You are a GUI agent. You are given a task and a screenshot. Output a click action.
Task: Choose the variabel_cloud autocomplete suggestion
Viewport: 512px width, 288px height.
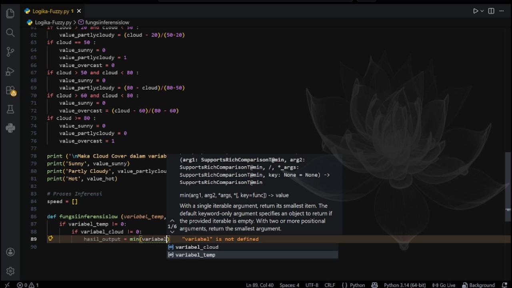(252, 247)
